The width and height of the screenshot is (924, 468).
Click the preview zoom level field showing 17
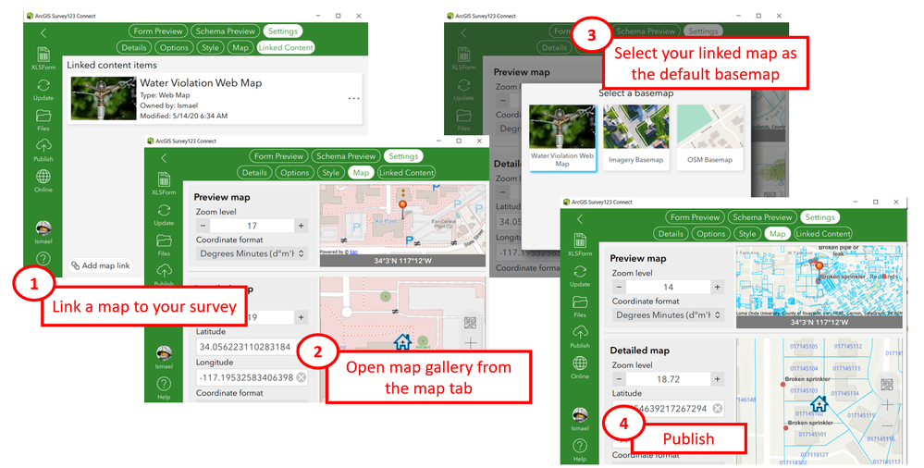(253, 226)
